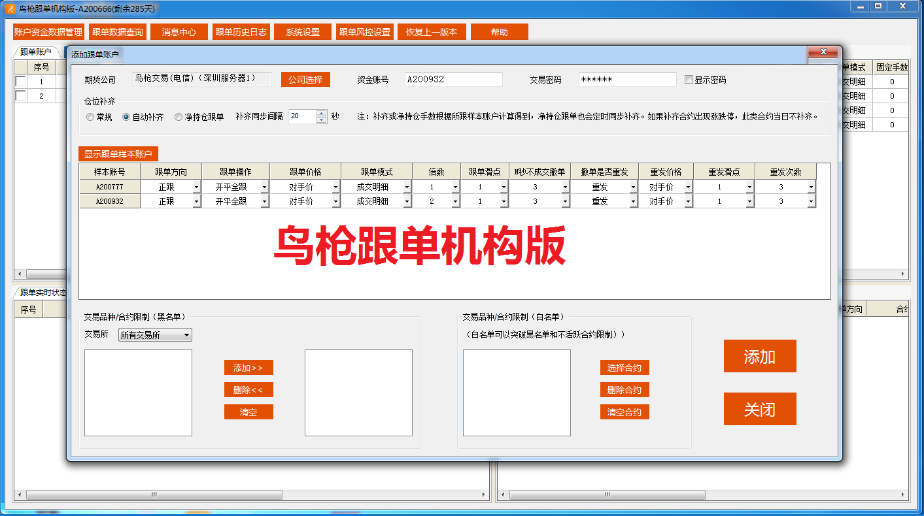Open 跟单操作 dropdown for A200777
924x516 pixels.
point(264,187)
